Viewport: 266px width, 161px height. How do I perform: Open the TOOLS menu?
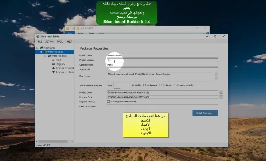coord(60,42)
